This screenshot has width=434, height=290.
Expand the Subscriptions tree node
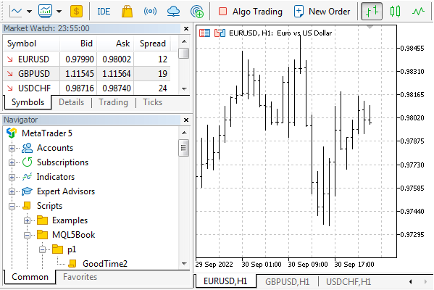12,162
